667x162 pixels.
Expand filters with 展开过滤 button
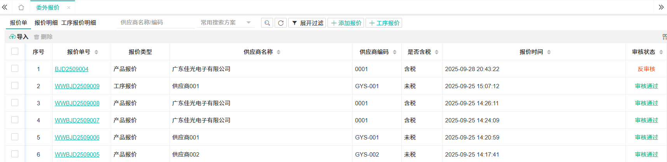[307, 23]
